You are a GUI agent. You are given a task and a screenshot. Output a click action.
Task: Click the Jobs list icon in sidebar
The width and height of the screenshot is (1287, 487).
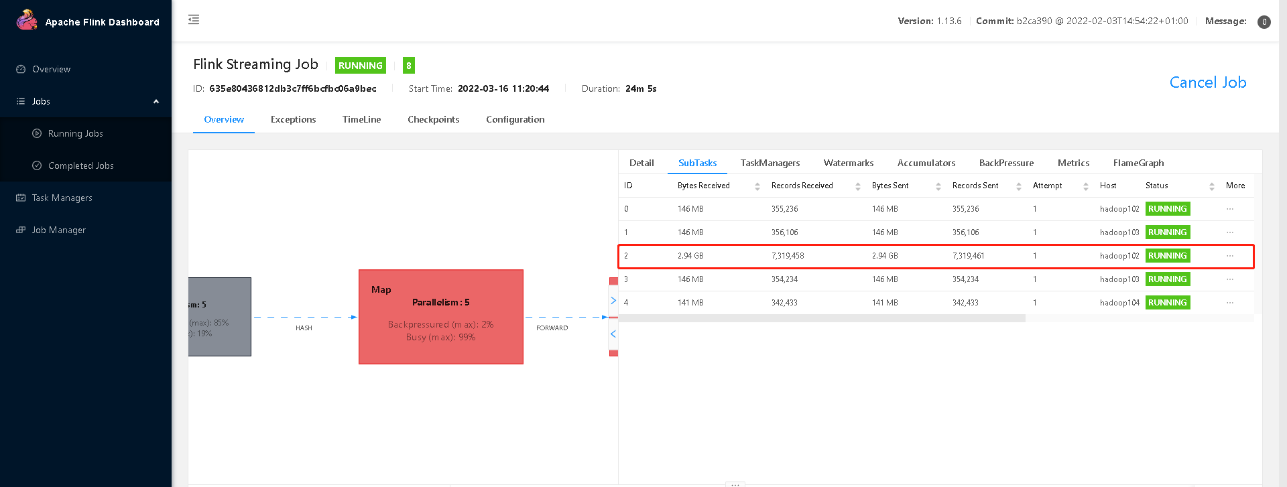[21, 101]
